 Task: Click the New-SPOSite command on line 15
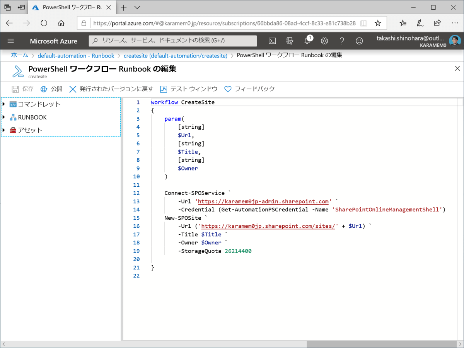[183, 218]
